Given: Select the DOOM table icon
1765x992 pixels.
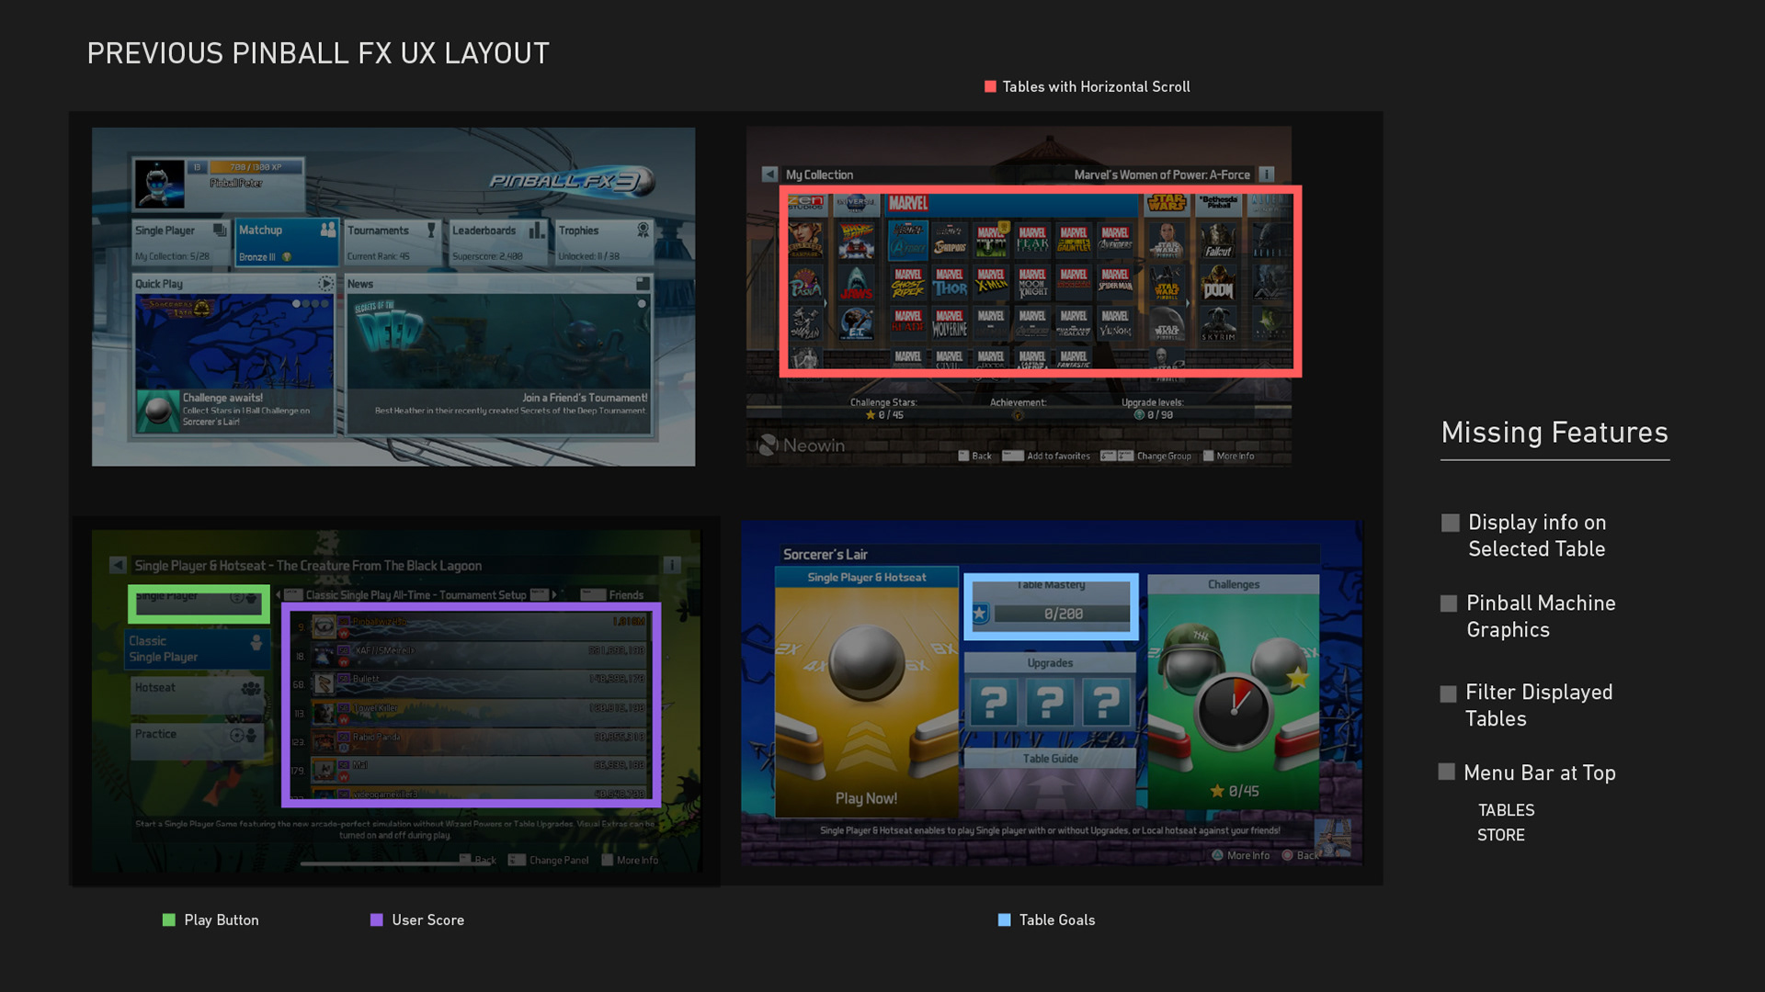Looking at the screenshot, I should pos(1218,284).
